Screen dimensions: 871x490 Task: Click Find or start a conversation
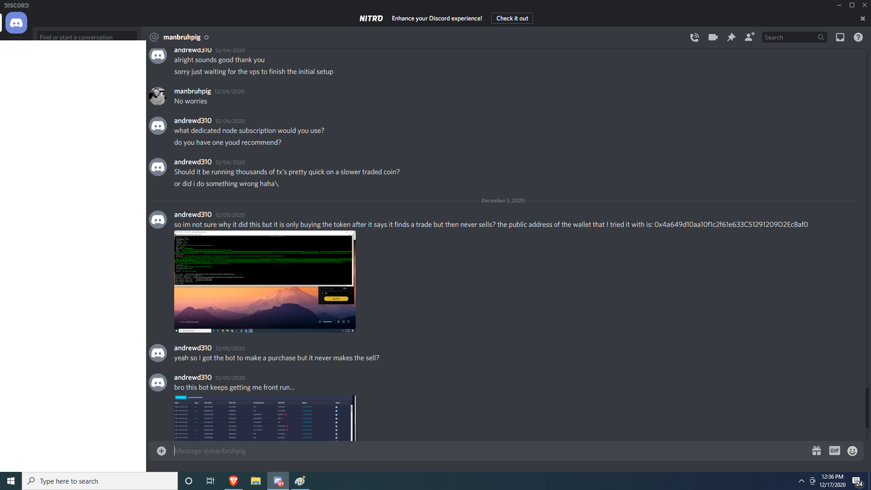pyautogui.click(x=87, y=36)
